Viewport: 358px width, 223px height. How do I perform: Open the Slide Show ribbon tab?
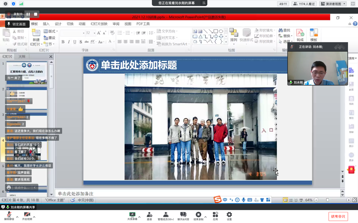pos(99,24)
